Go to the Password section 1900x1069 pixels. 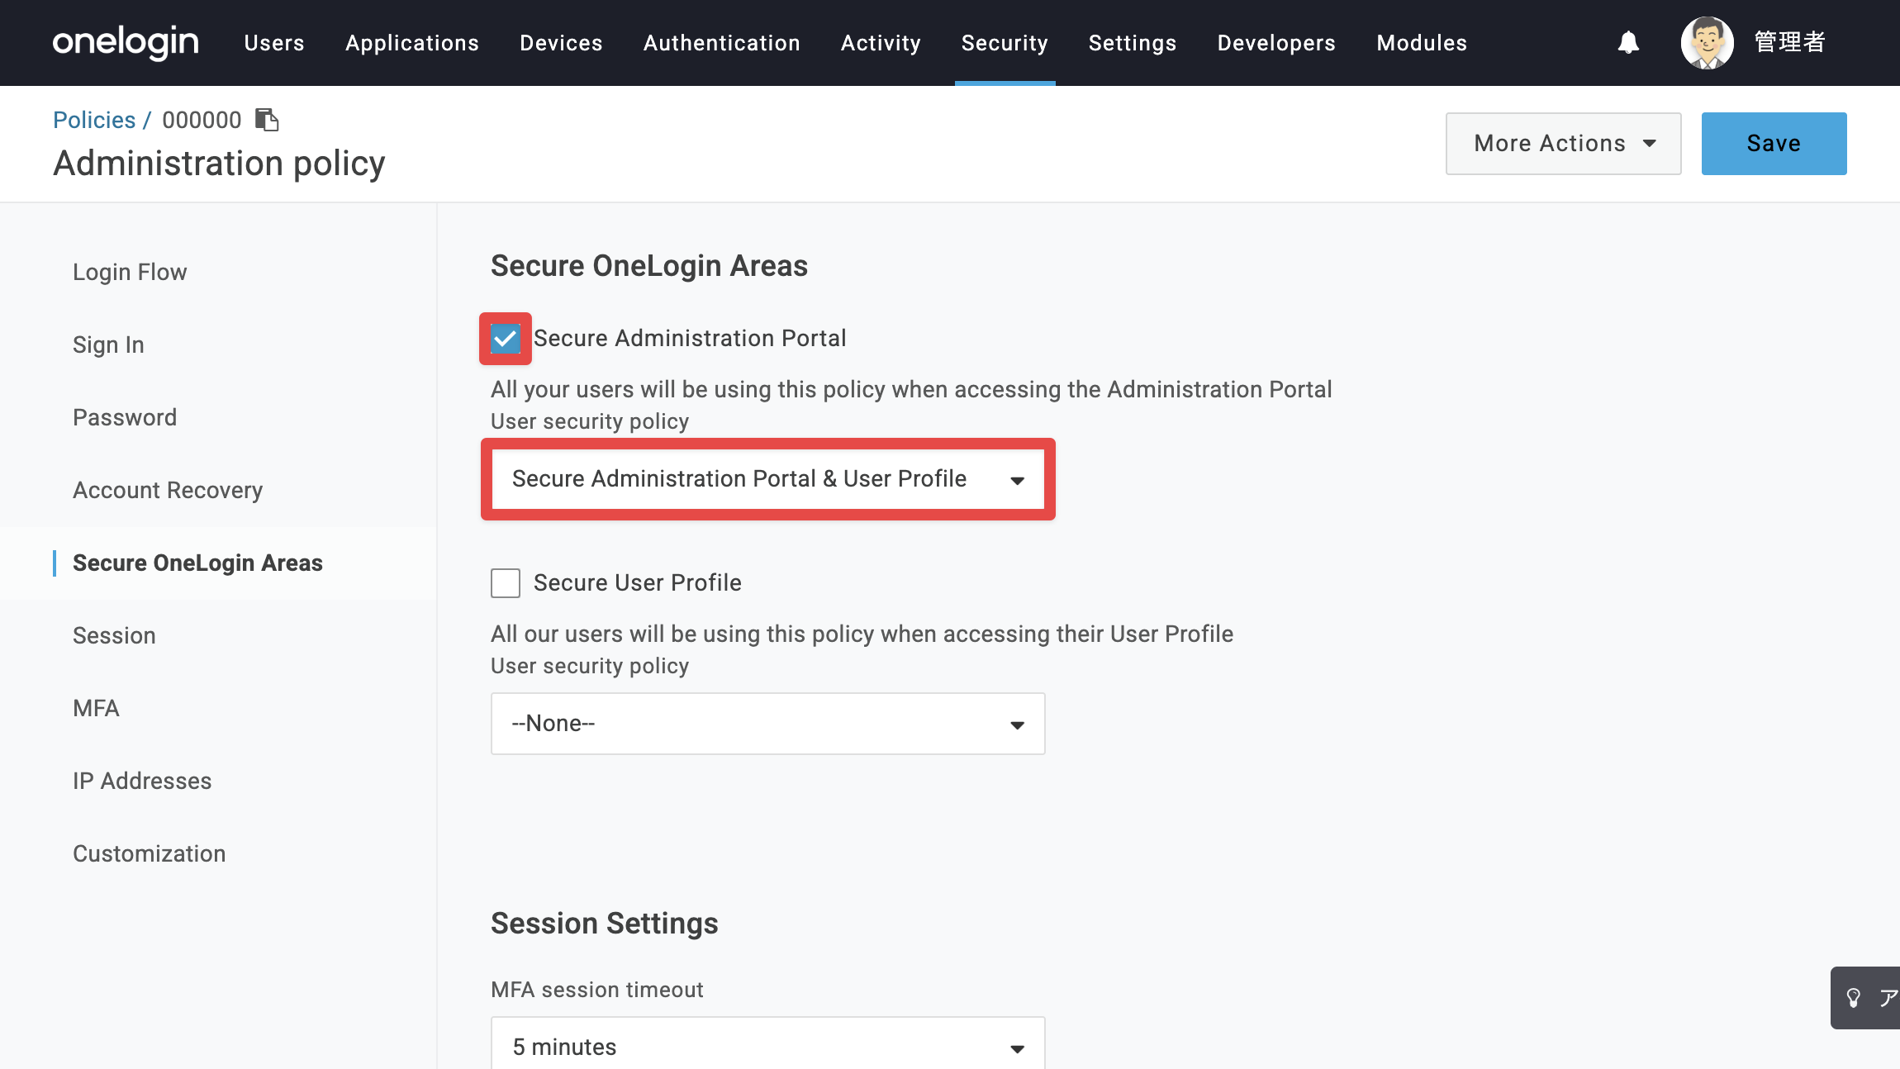click(x=125, y=418)
